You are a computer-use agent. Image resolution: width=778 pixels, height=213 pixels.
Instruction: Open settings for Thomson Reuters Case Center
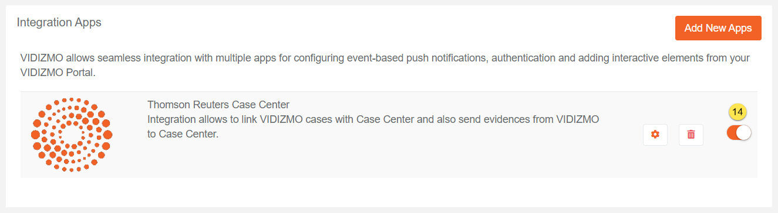[x=655, y=135]
